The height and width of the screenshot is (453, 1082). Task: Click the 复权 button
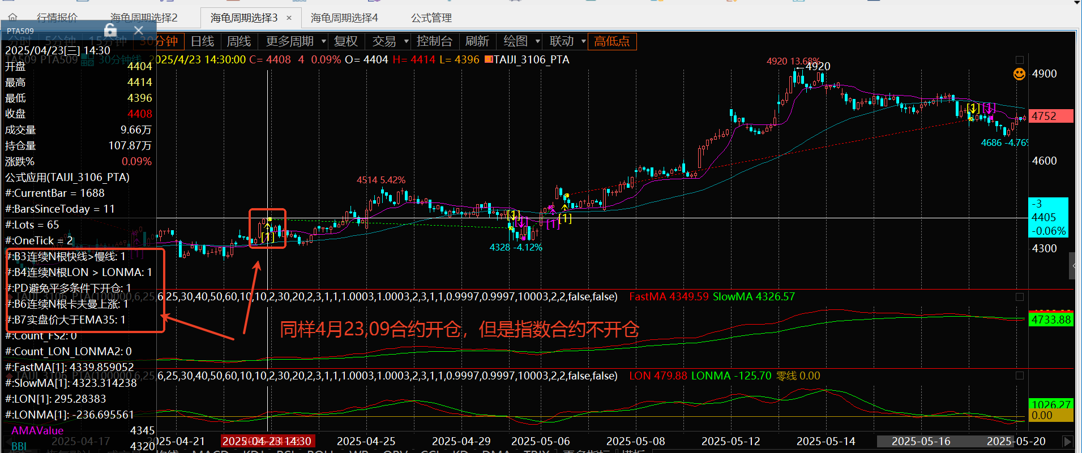click(346, 41)
